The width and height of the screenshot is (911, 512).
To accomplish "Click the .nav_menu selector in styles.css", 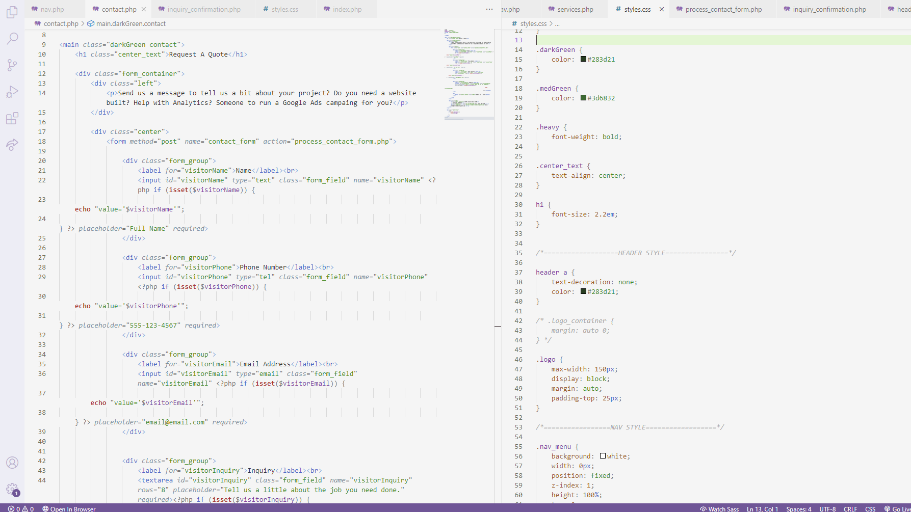I will pyautogui.click(x=553, y=446).
